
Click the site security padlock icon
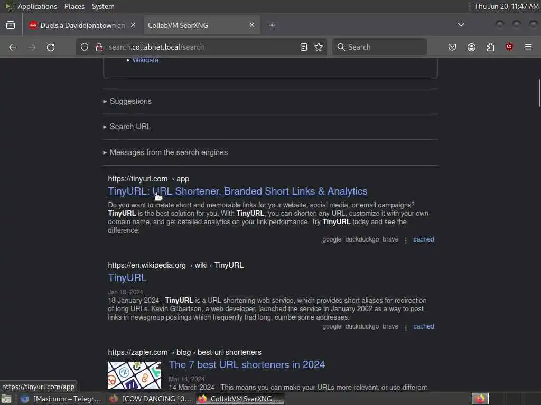[x=99, y=47]
